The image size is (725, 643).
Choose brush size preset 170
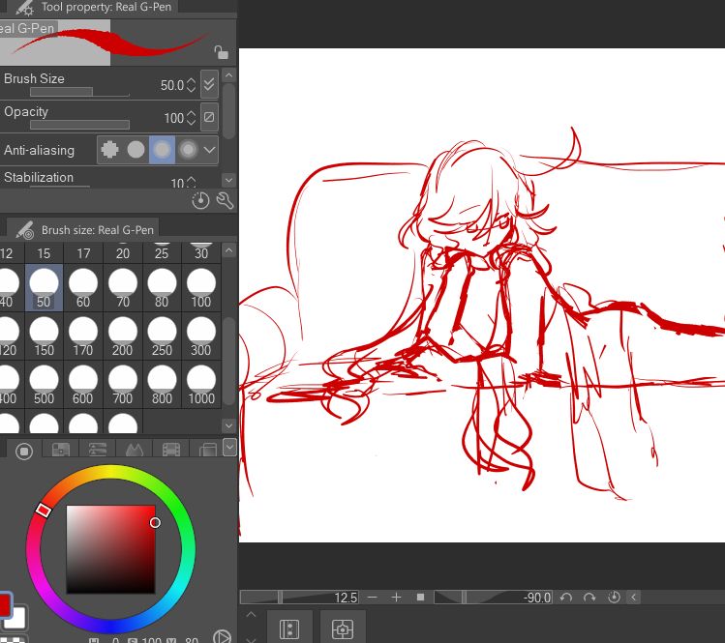pyautogui.click(x=83, y=336)
